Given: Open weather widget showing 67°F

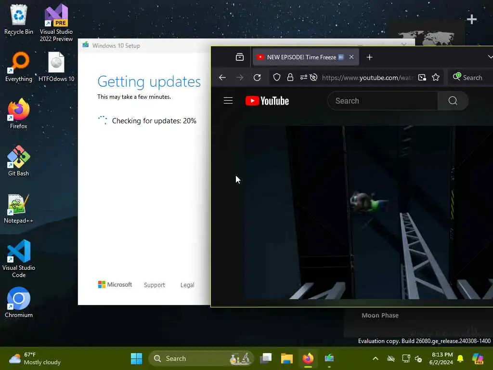Looking at the screenshot, I should coord(35,358).
